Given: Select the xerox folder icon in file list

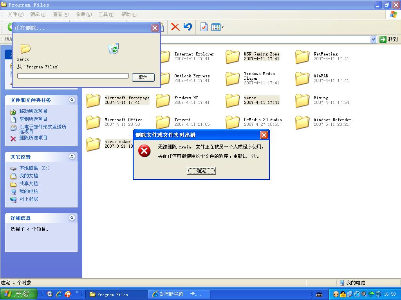Looking at the screenshot, I should point(233,100).
